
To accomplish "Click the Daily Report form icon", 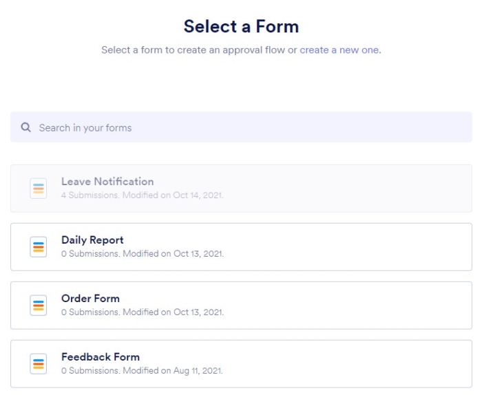I will pos(39,247).
